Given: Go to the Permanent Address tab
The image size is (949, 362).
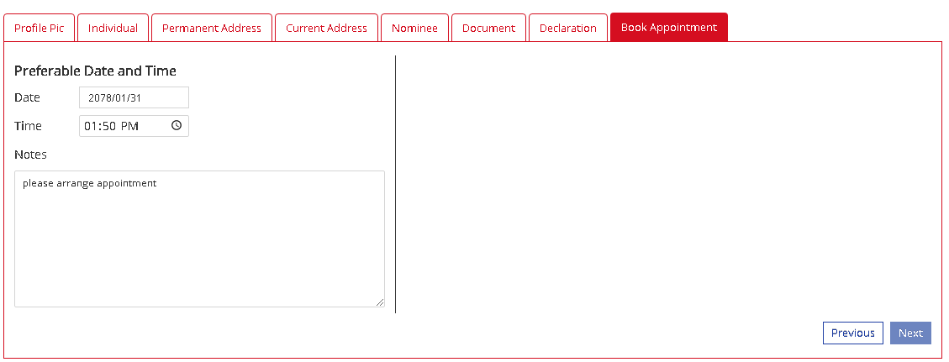Looking at the screenshot, I should (x=212, y=28).
